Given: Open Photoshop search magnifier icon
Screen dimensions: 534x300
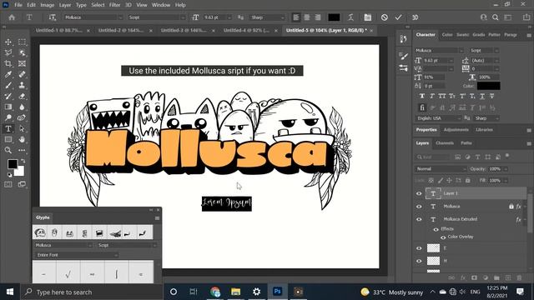Looking at the screenshot, I should pyautogui.click(x=496, y=17).
